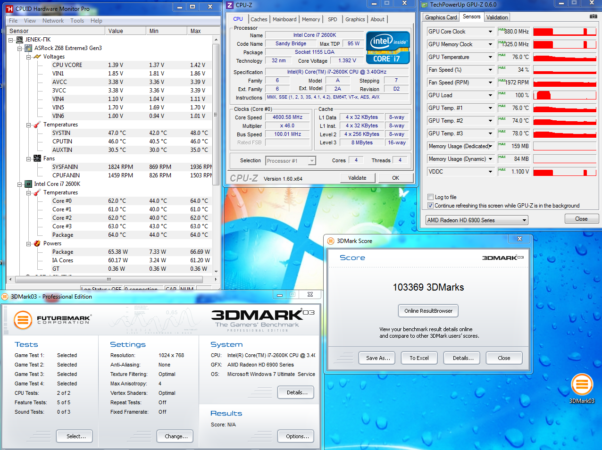Click the HWMonitor Pro title bar icon
Screen dimensions: 602x450
pyautogui.click(x=9, y=8)
